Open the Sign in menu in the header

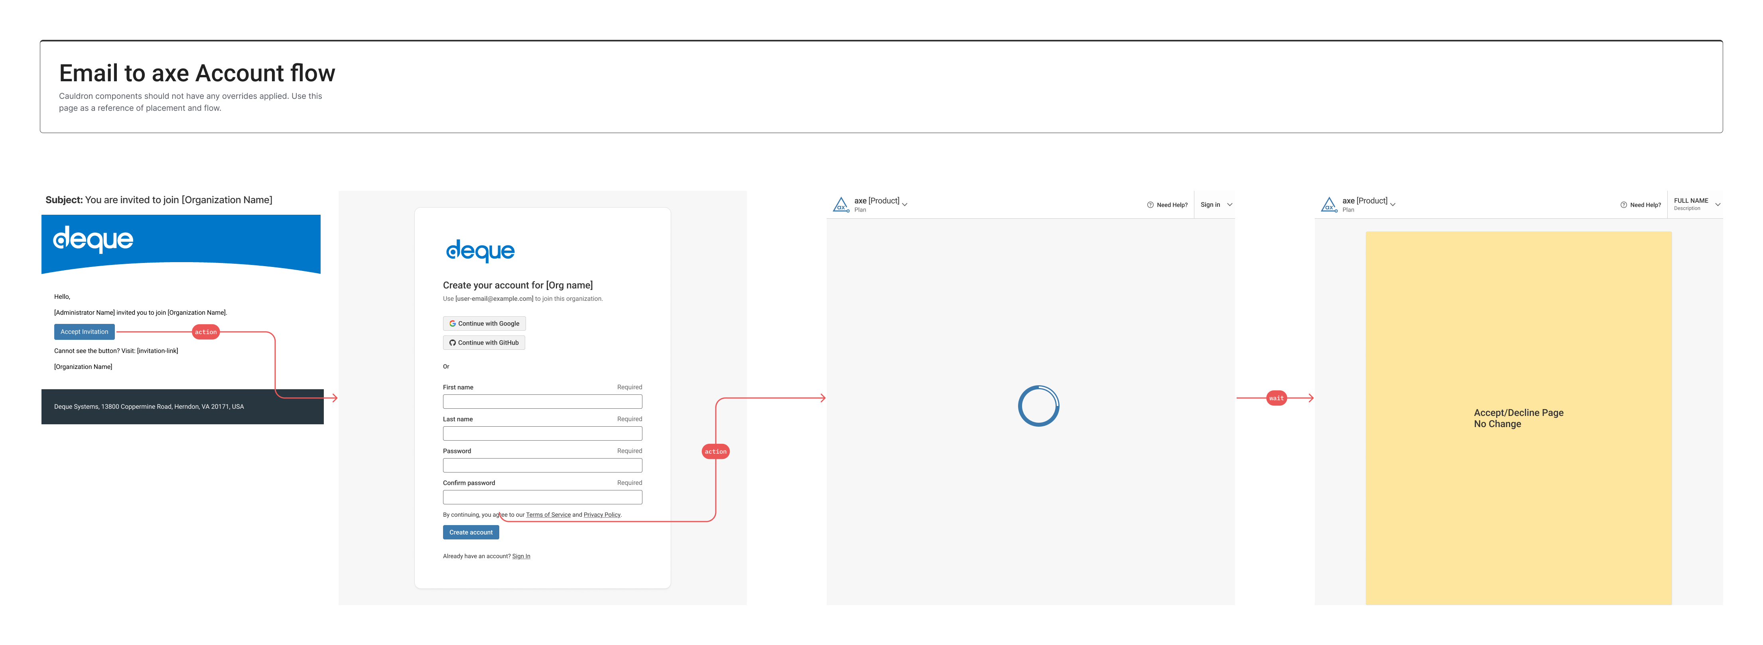tap(1210, 204)
